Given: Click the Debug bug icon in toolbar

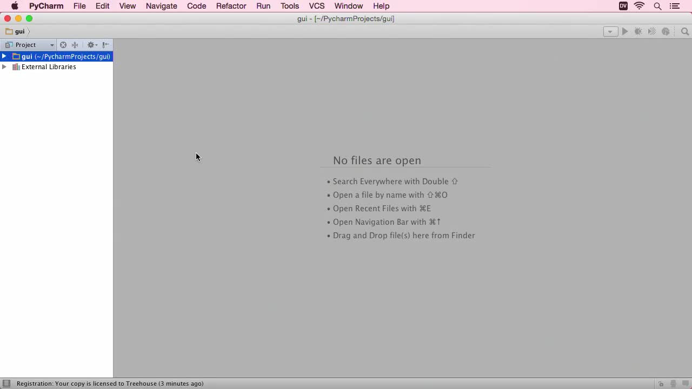Looking at the screenshot, I should pos(638,31).
